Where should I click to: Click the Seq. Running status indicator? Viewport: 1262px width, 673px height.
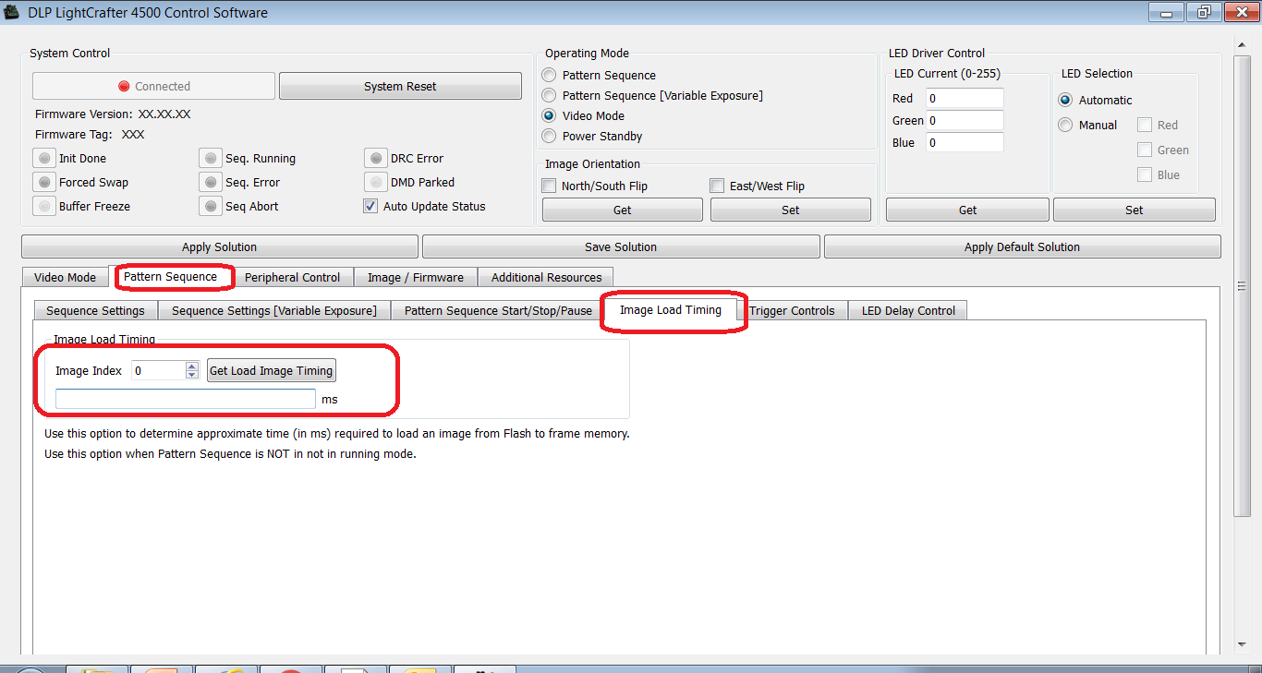click(211, 158)
